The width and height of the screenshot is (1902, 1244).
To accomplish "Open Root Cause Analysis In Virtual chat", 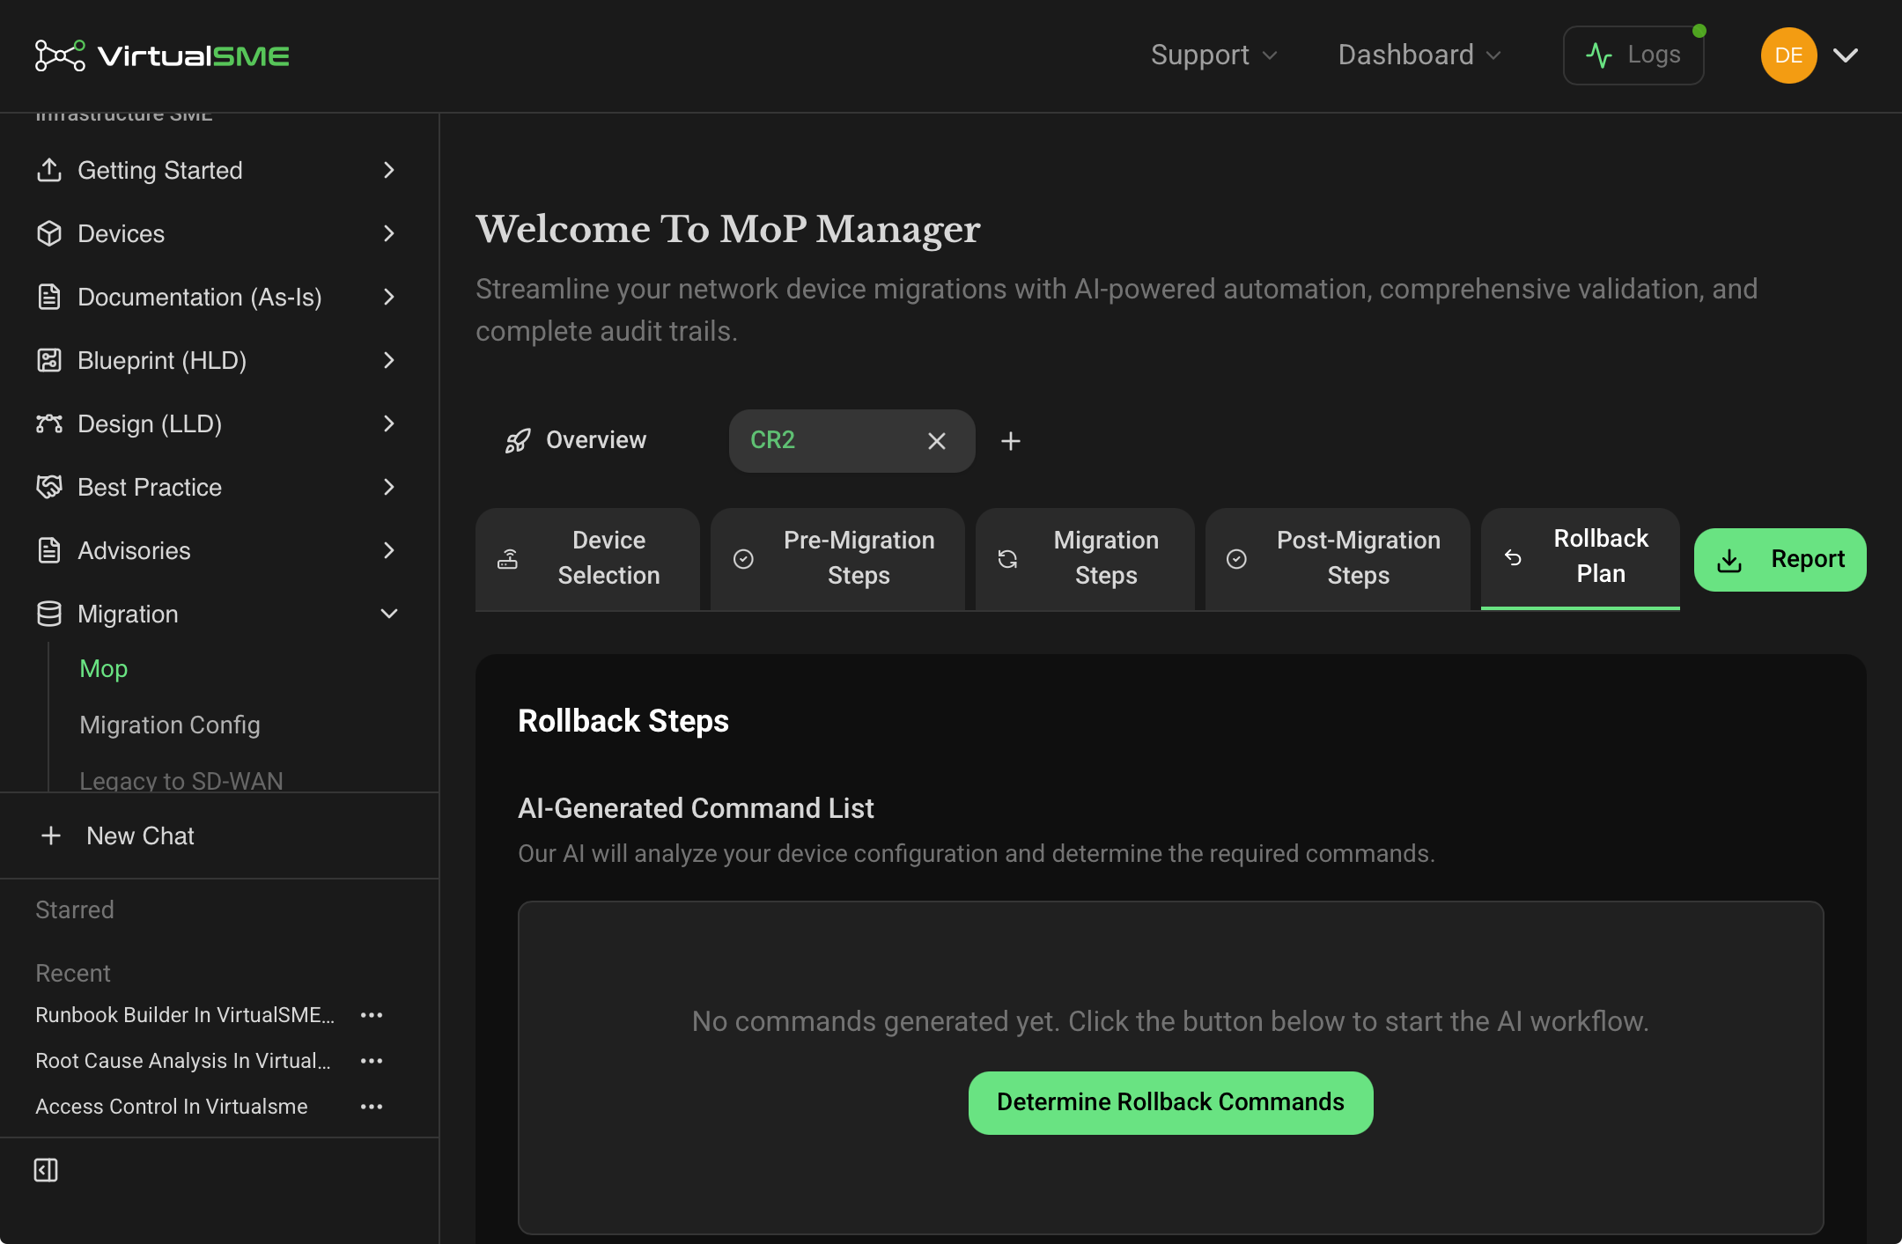I will 183,1061.
